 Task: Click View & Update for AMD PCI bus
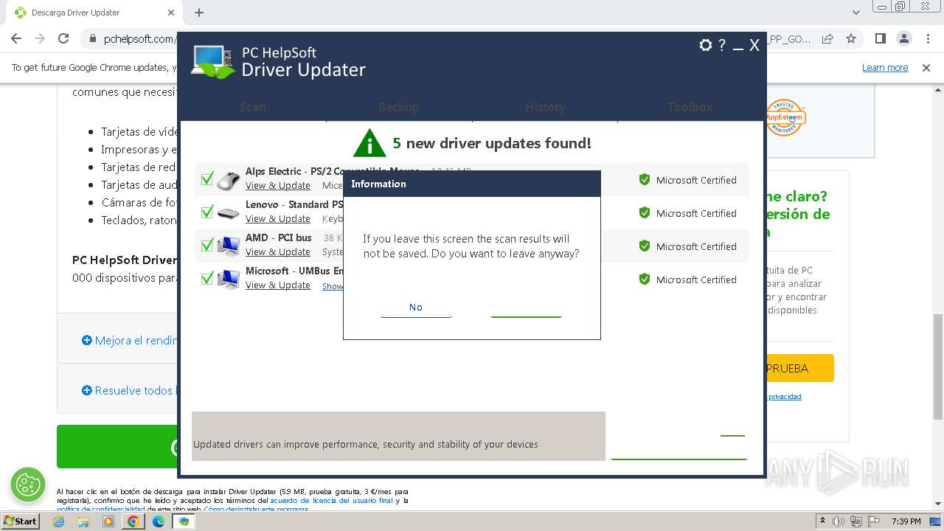pos(278,251)
